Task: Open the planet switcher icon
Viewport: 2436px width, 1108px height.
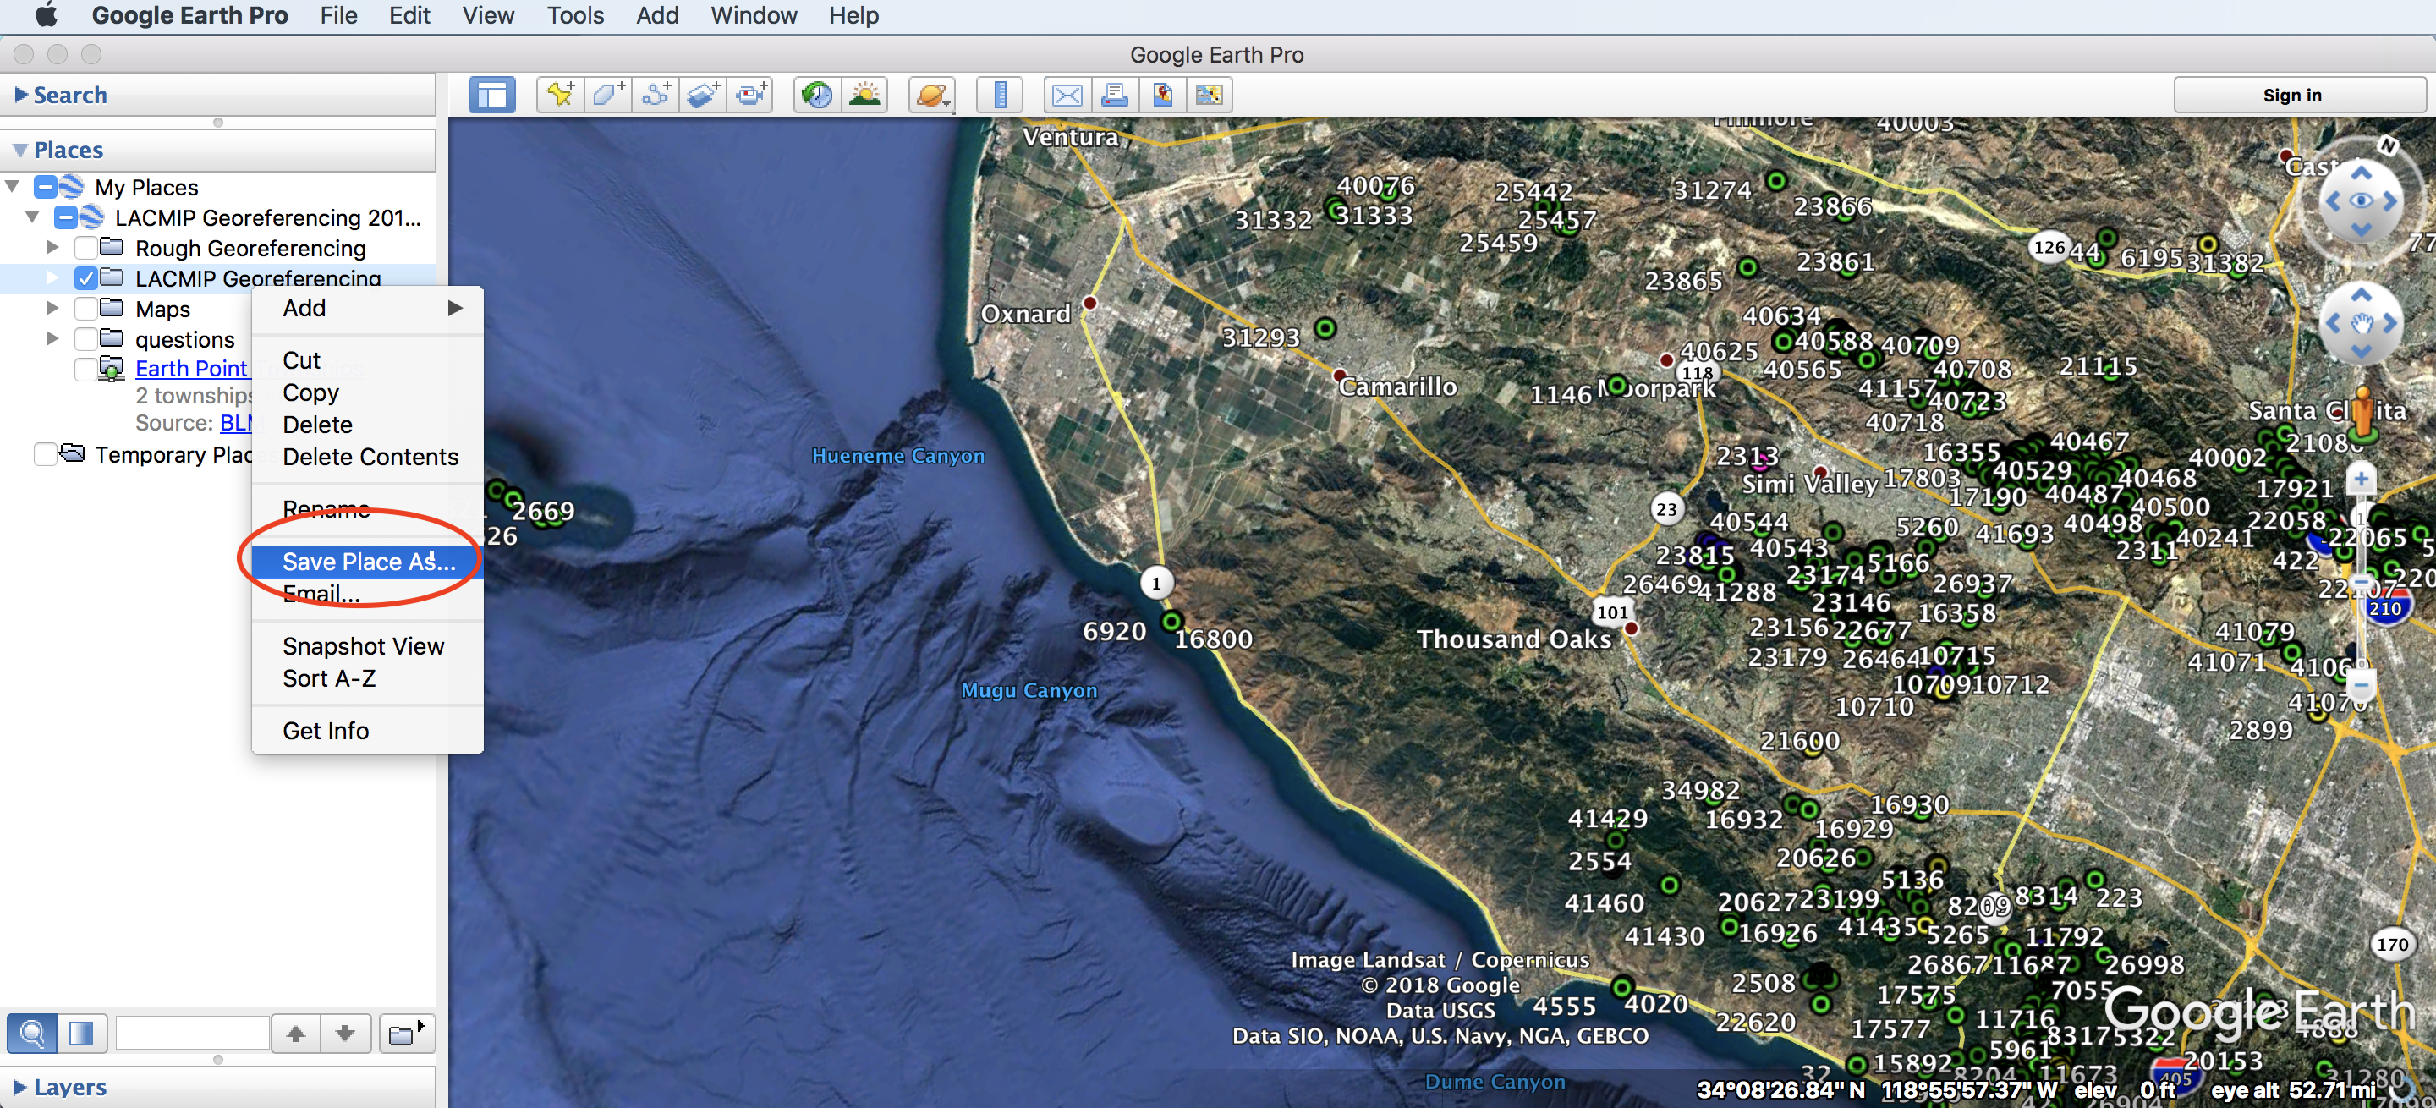Action: tap(931, 96)
